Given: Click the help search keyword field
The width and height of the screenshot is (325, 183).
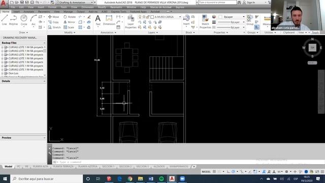Looking at the screenshot, I should 217,3.
